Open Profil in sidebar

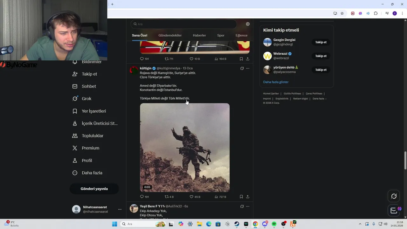pos(82,161)
